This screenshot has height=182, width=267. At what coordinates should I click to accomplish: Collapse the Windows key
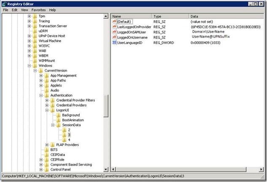[x=29, y=65]
